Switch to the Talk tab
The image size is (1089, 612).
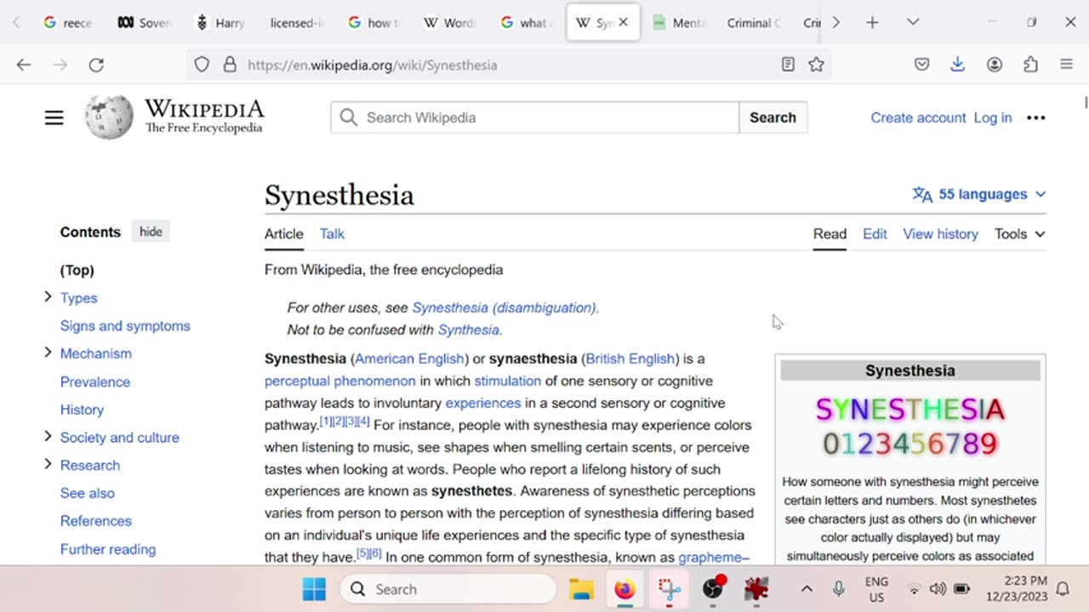click(x=332, y=234)
